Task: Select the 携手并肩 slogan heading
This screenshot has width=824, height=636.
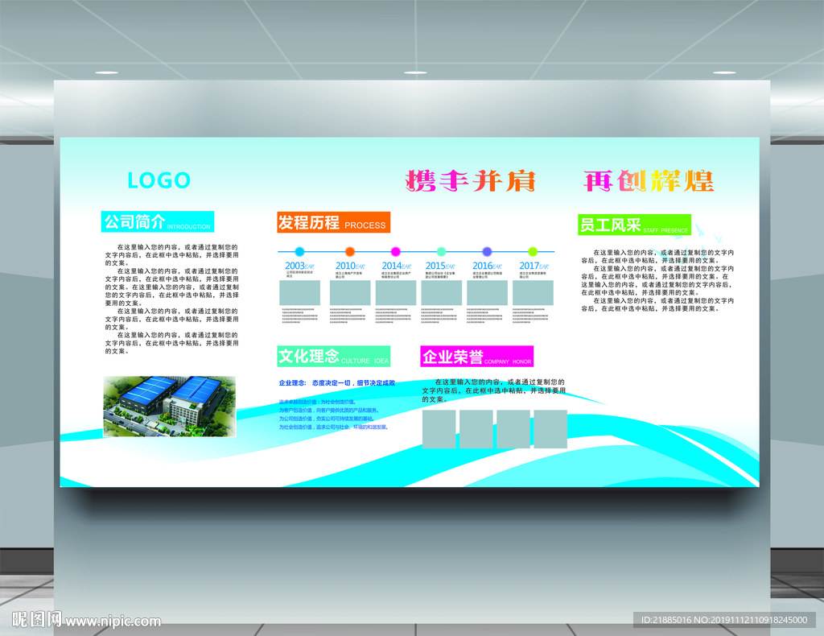Action: (470, 181)
